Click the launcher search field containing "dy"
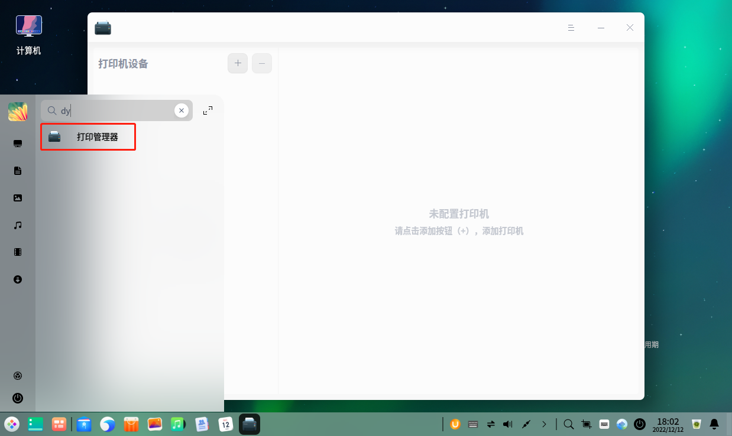The image size is (732, 436). coord(116,110)
